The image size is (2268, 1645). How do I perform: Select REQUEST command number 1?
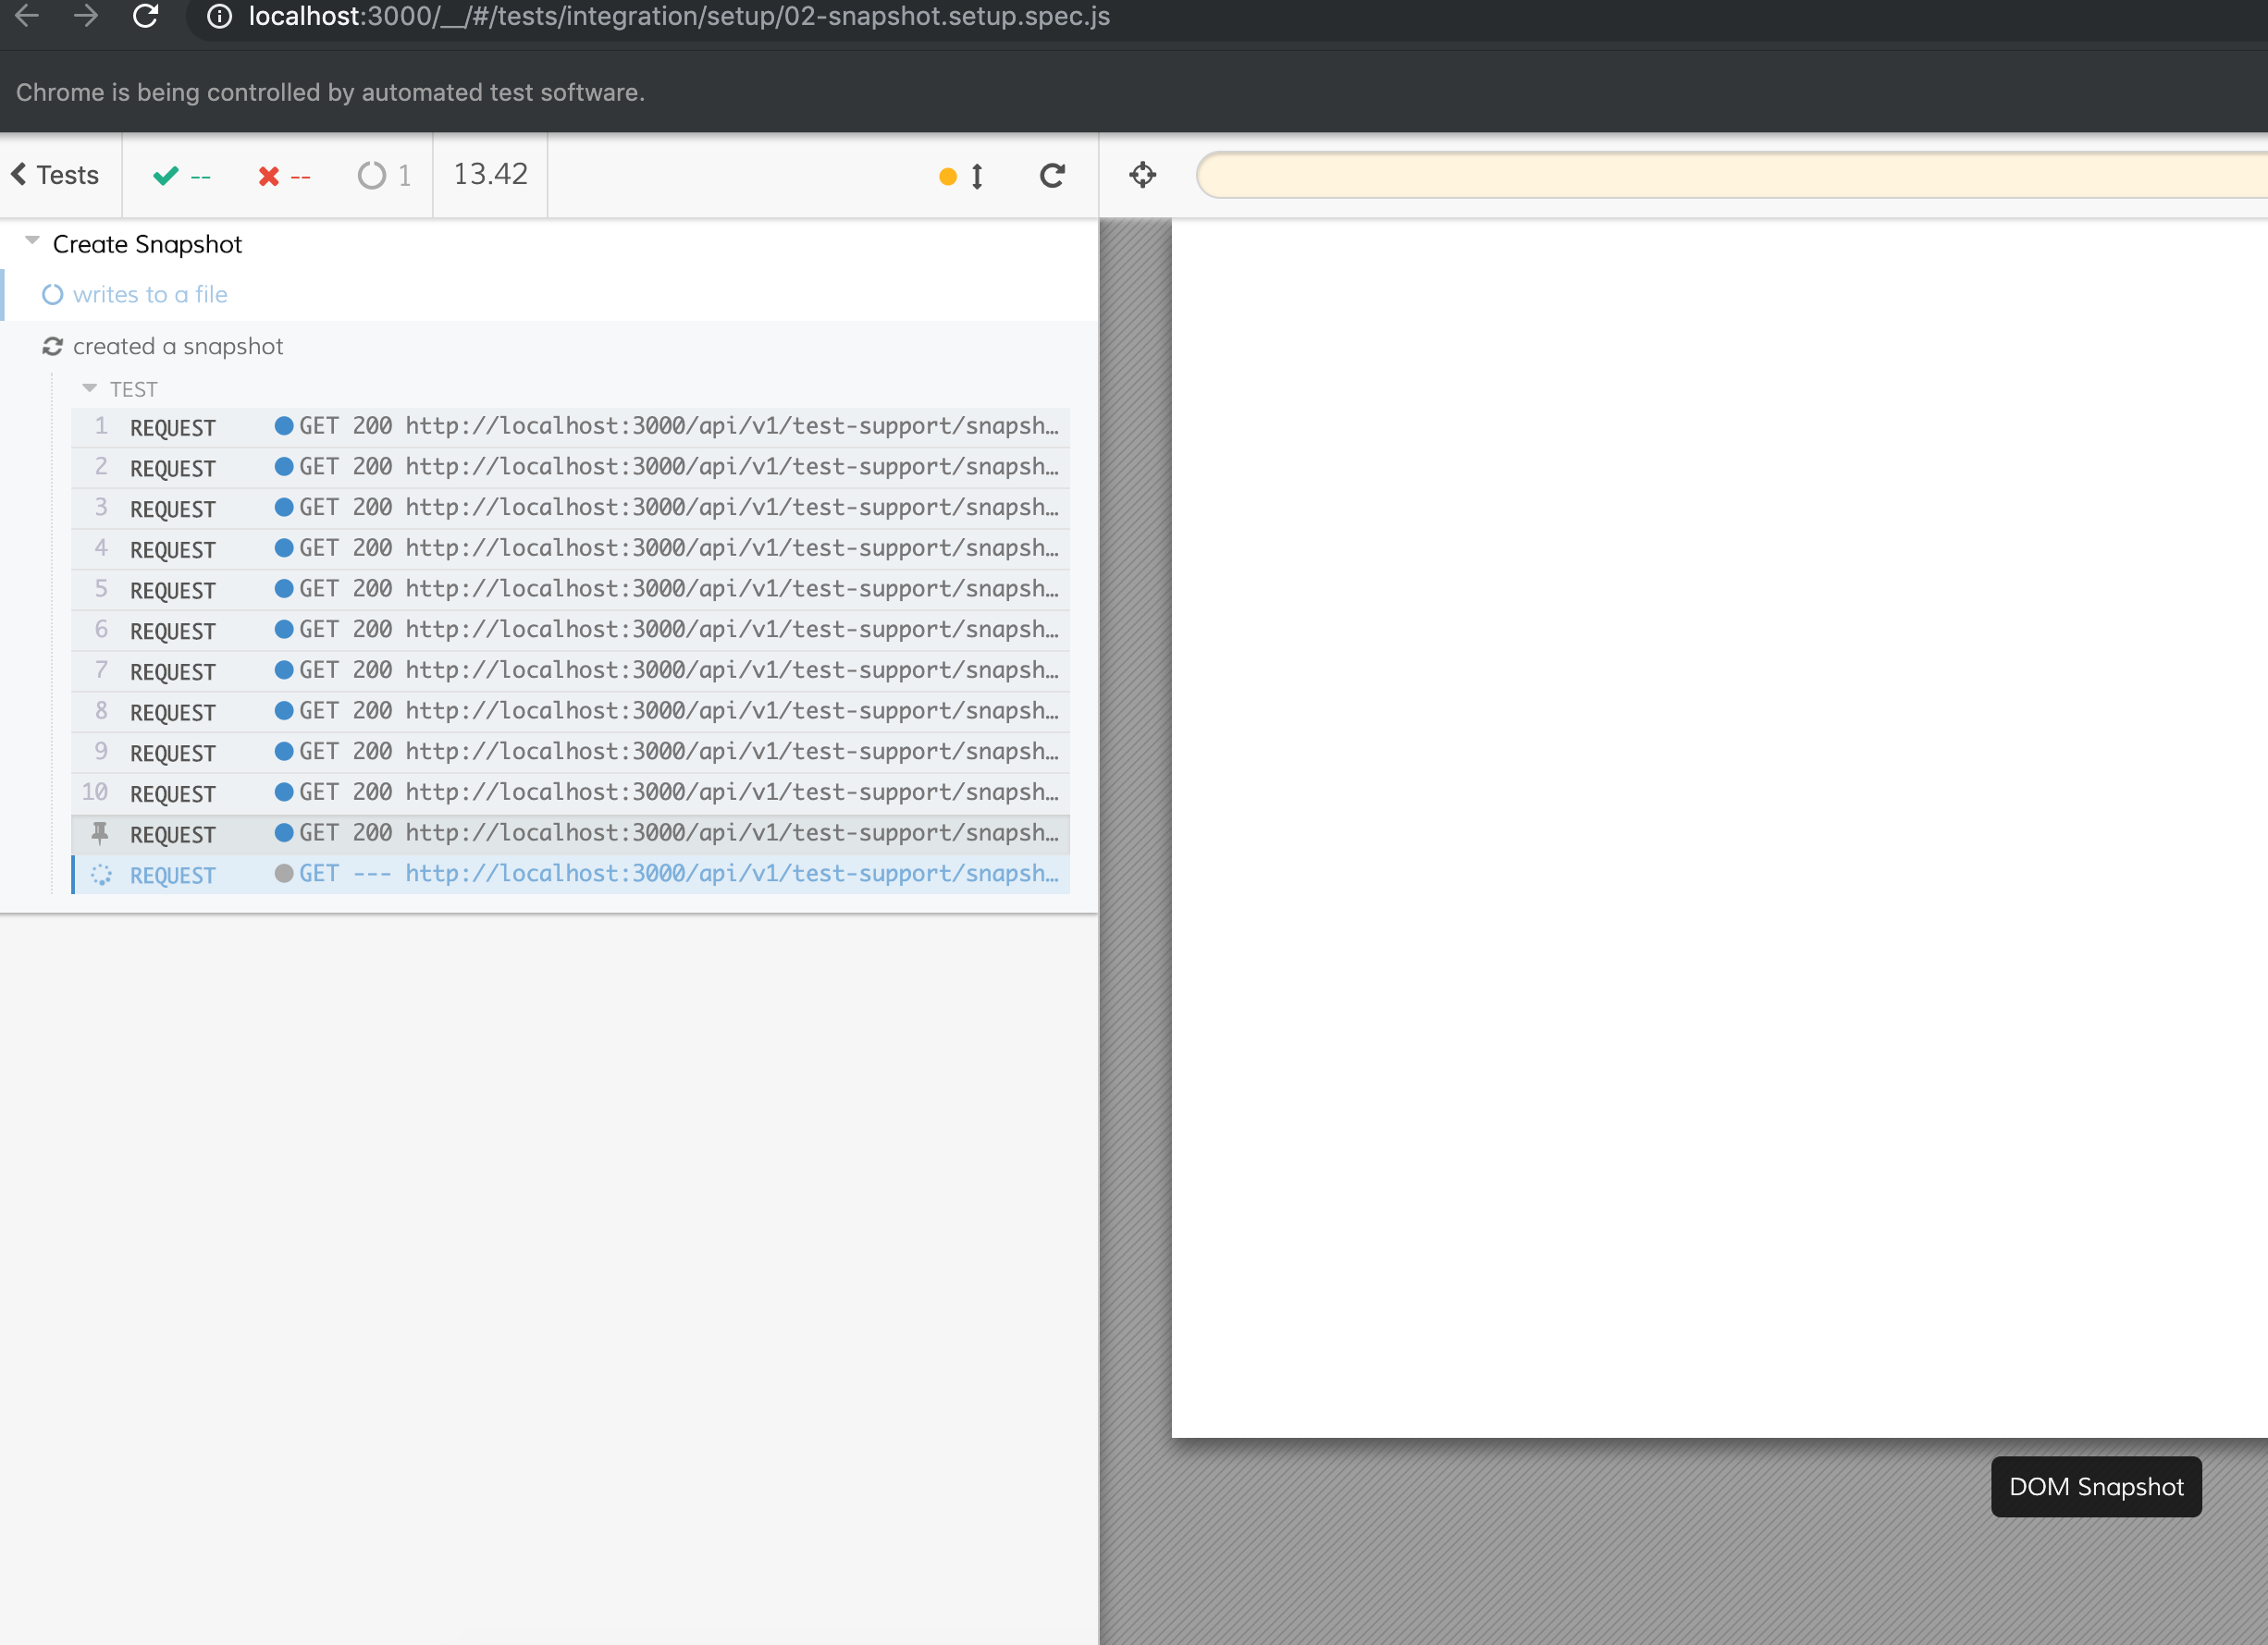(571, 427)
